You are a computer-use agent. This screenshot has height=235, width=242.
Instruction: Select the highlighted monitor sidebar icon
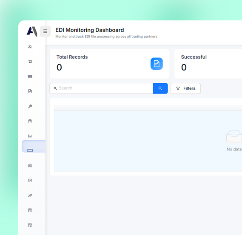point(30,150)
